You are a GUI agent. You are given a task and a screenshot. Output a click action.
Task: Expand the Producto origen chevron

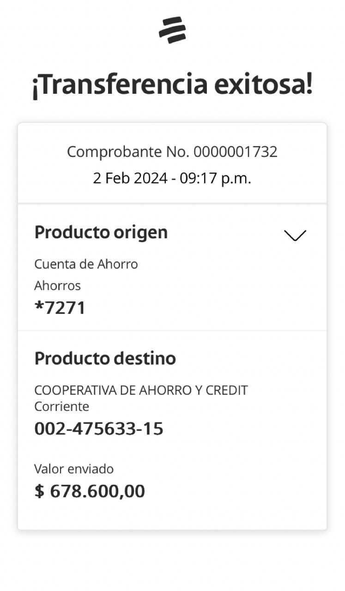(295, 235)
